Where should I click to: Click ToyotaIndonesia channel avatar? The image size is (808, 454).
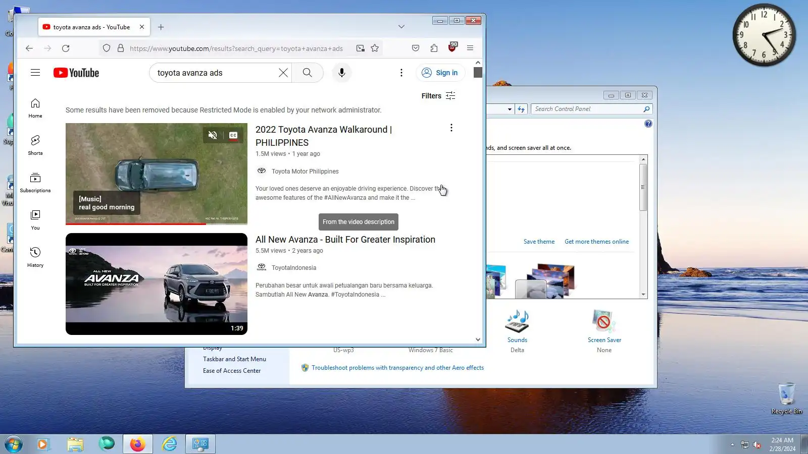(x=262, y=267)
